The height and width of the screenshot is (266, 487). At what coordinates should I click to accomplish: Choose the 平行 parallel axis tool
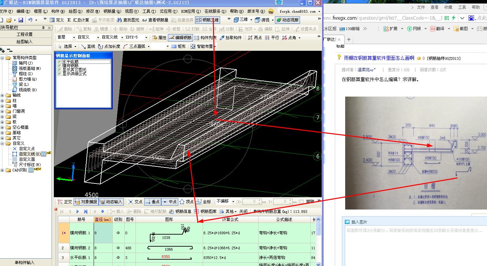[x=272, y=38]
